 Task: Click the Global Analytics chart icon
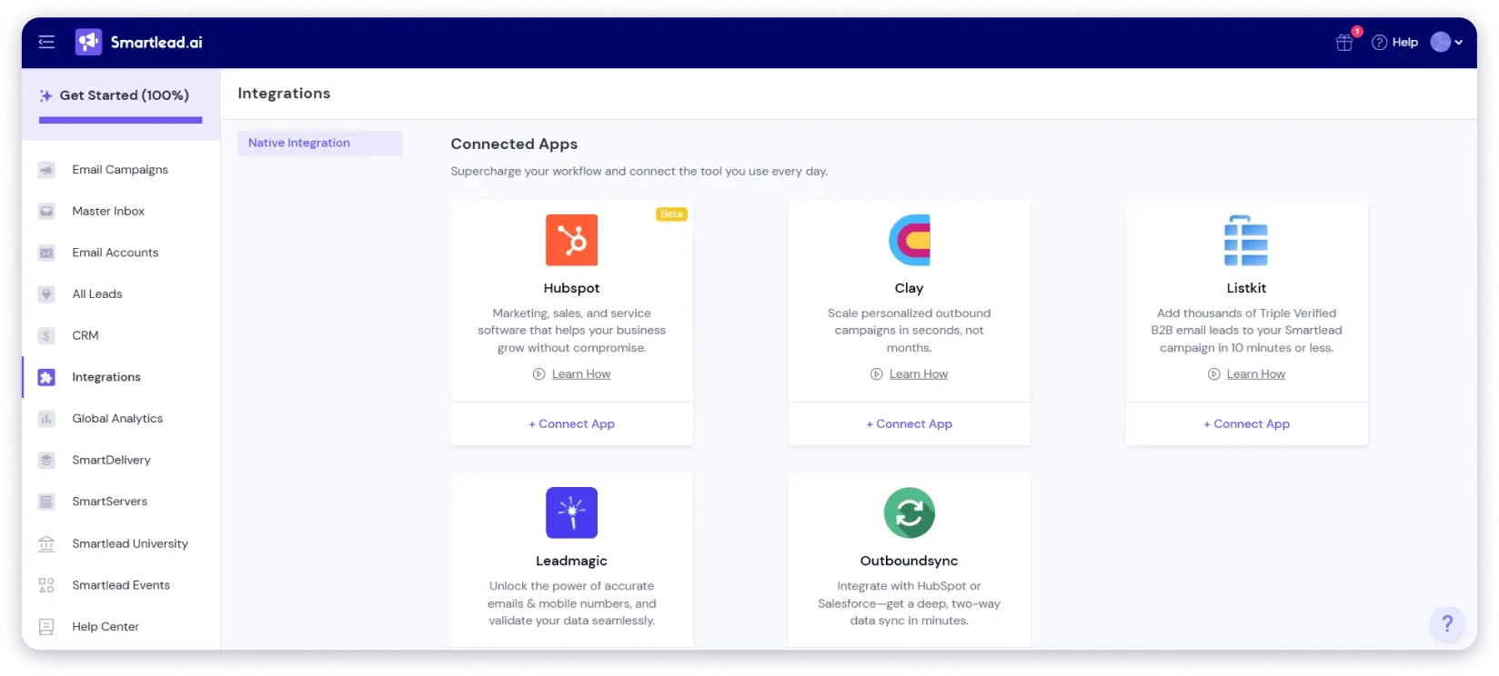click(x=46, y=419)
